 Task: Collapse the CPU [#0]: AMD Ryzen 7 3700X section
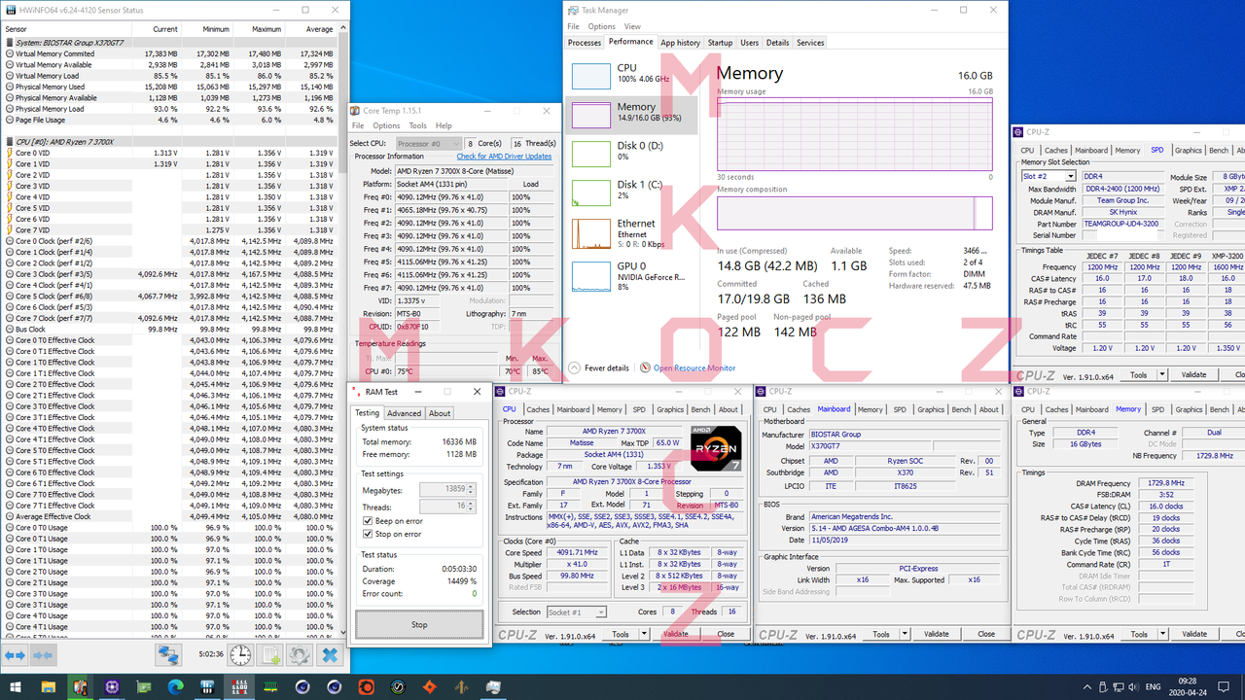9,142
